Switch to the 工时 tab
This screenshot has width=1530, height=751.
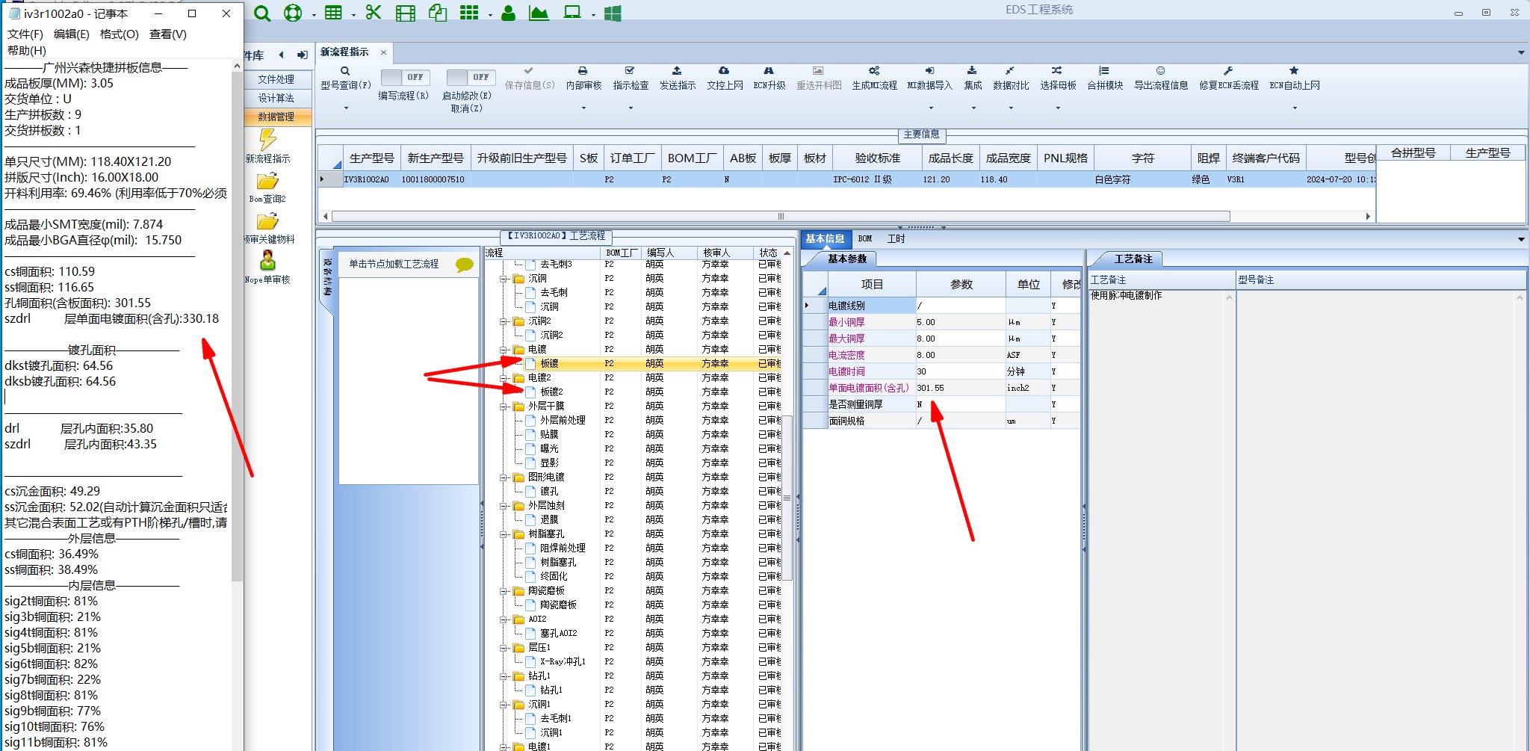point(896,239)
